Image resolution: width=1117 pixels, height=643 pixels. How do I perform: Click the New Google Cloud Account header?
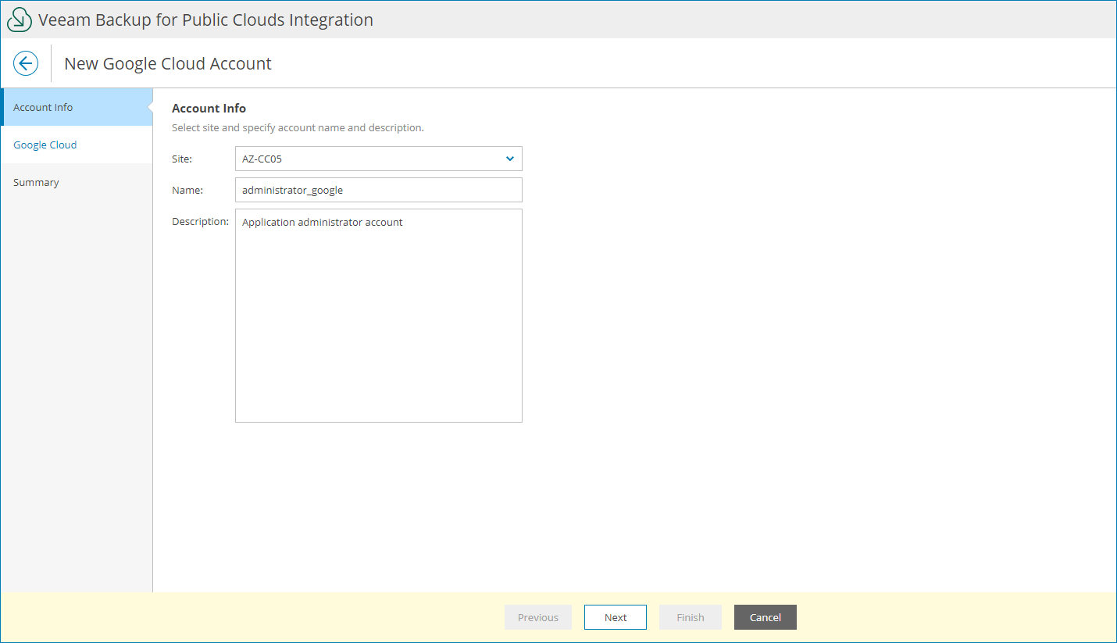(167, 63)
